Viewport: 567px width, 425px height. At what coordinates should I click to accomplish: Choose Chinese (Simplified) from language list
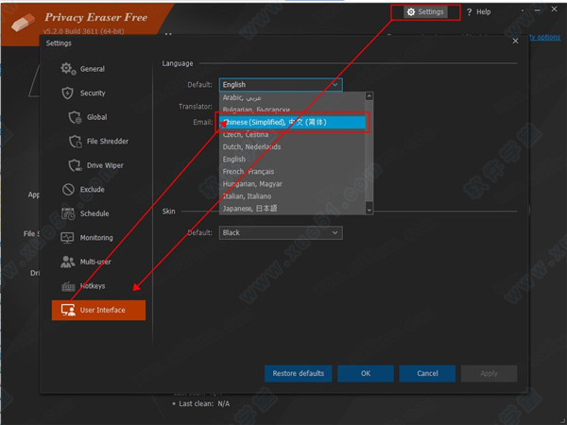[x=290, y=122]
